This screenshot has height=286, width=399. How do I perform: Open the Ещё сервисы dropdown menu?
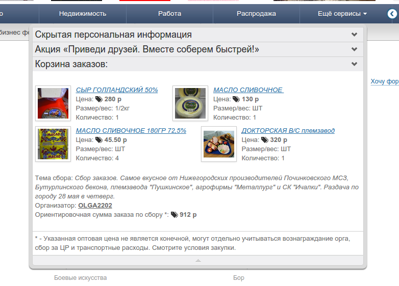click(x=342, y=14)
